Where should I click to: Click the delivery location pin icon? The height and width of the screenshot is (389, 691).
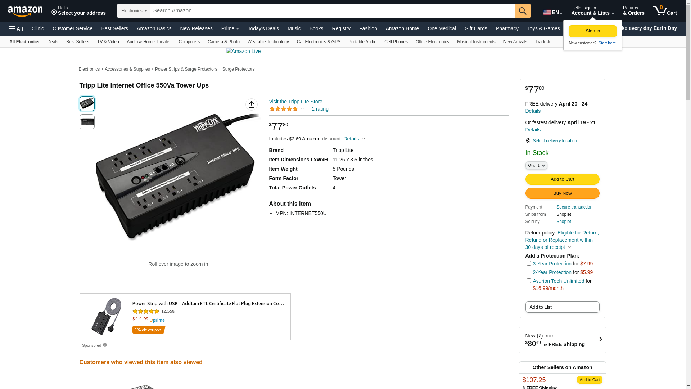tap(528, 141)
